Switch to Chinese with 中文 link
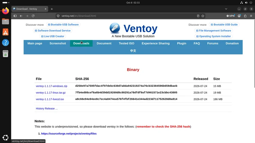 133,51
